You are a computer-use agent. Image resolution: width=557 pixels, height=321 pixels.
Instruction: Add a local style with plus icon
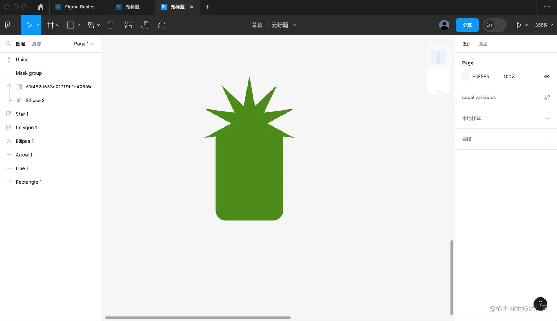tap(547, 118)
